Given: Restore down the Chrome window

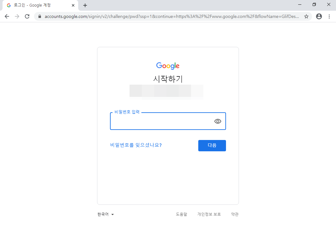Looking at the screenshot, I should (x=314, y=4).
